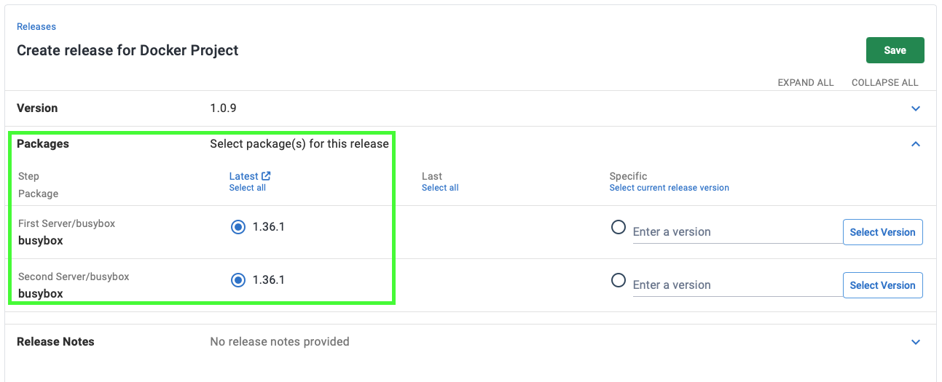Choose Specific version radio for Second Server
The height and width of the screenshot is (382, 942).
click(619, 280)
